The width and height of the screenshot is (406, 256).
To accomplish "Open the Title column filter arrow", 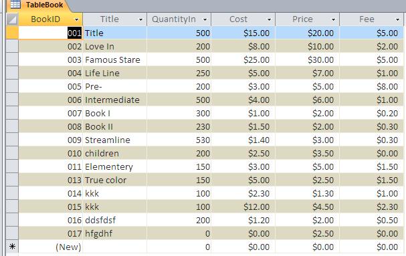I will pos(140,19).
